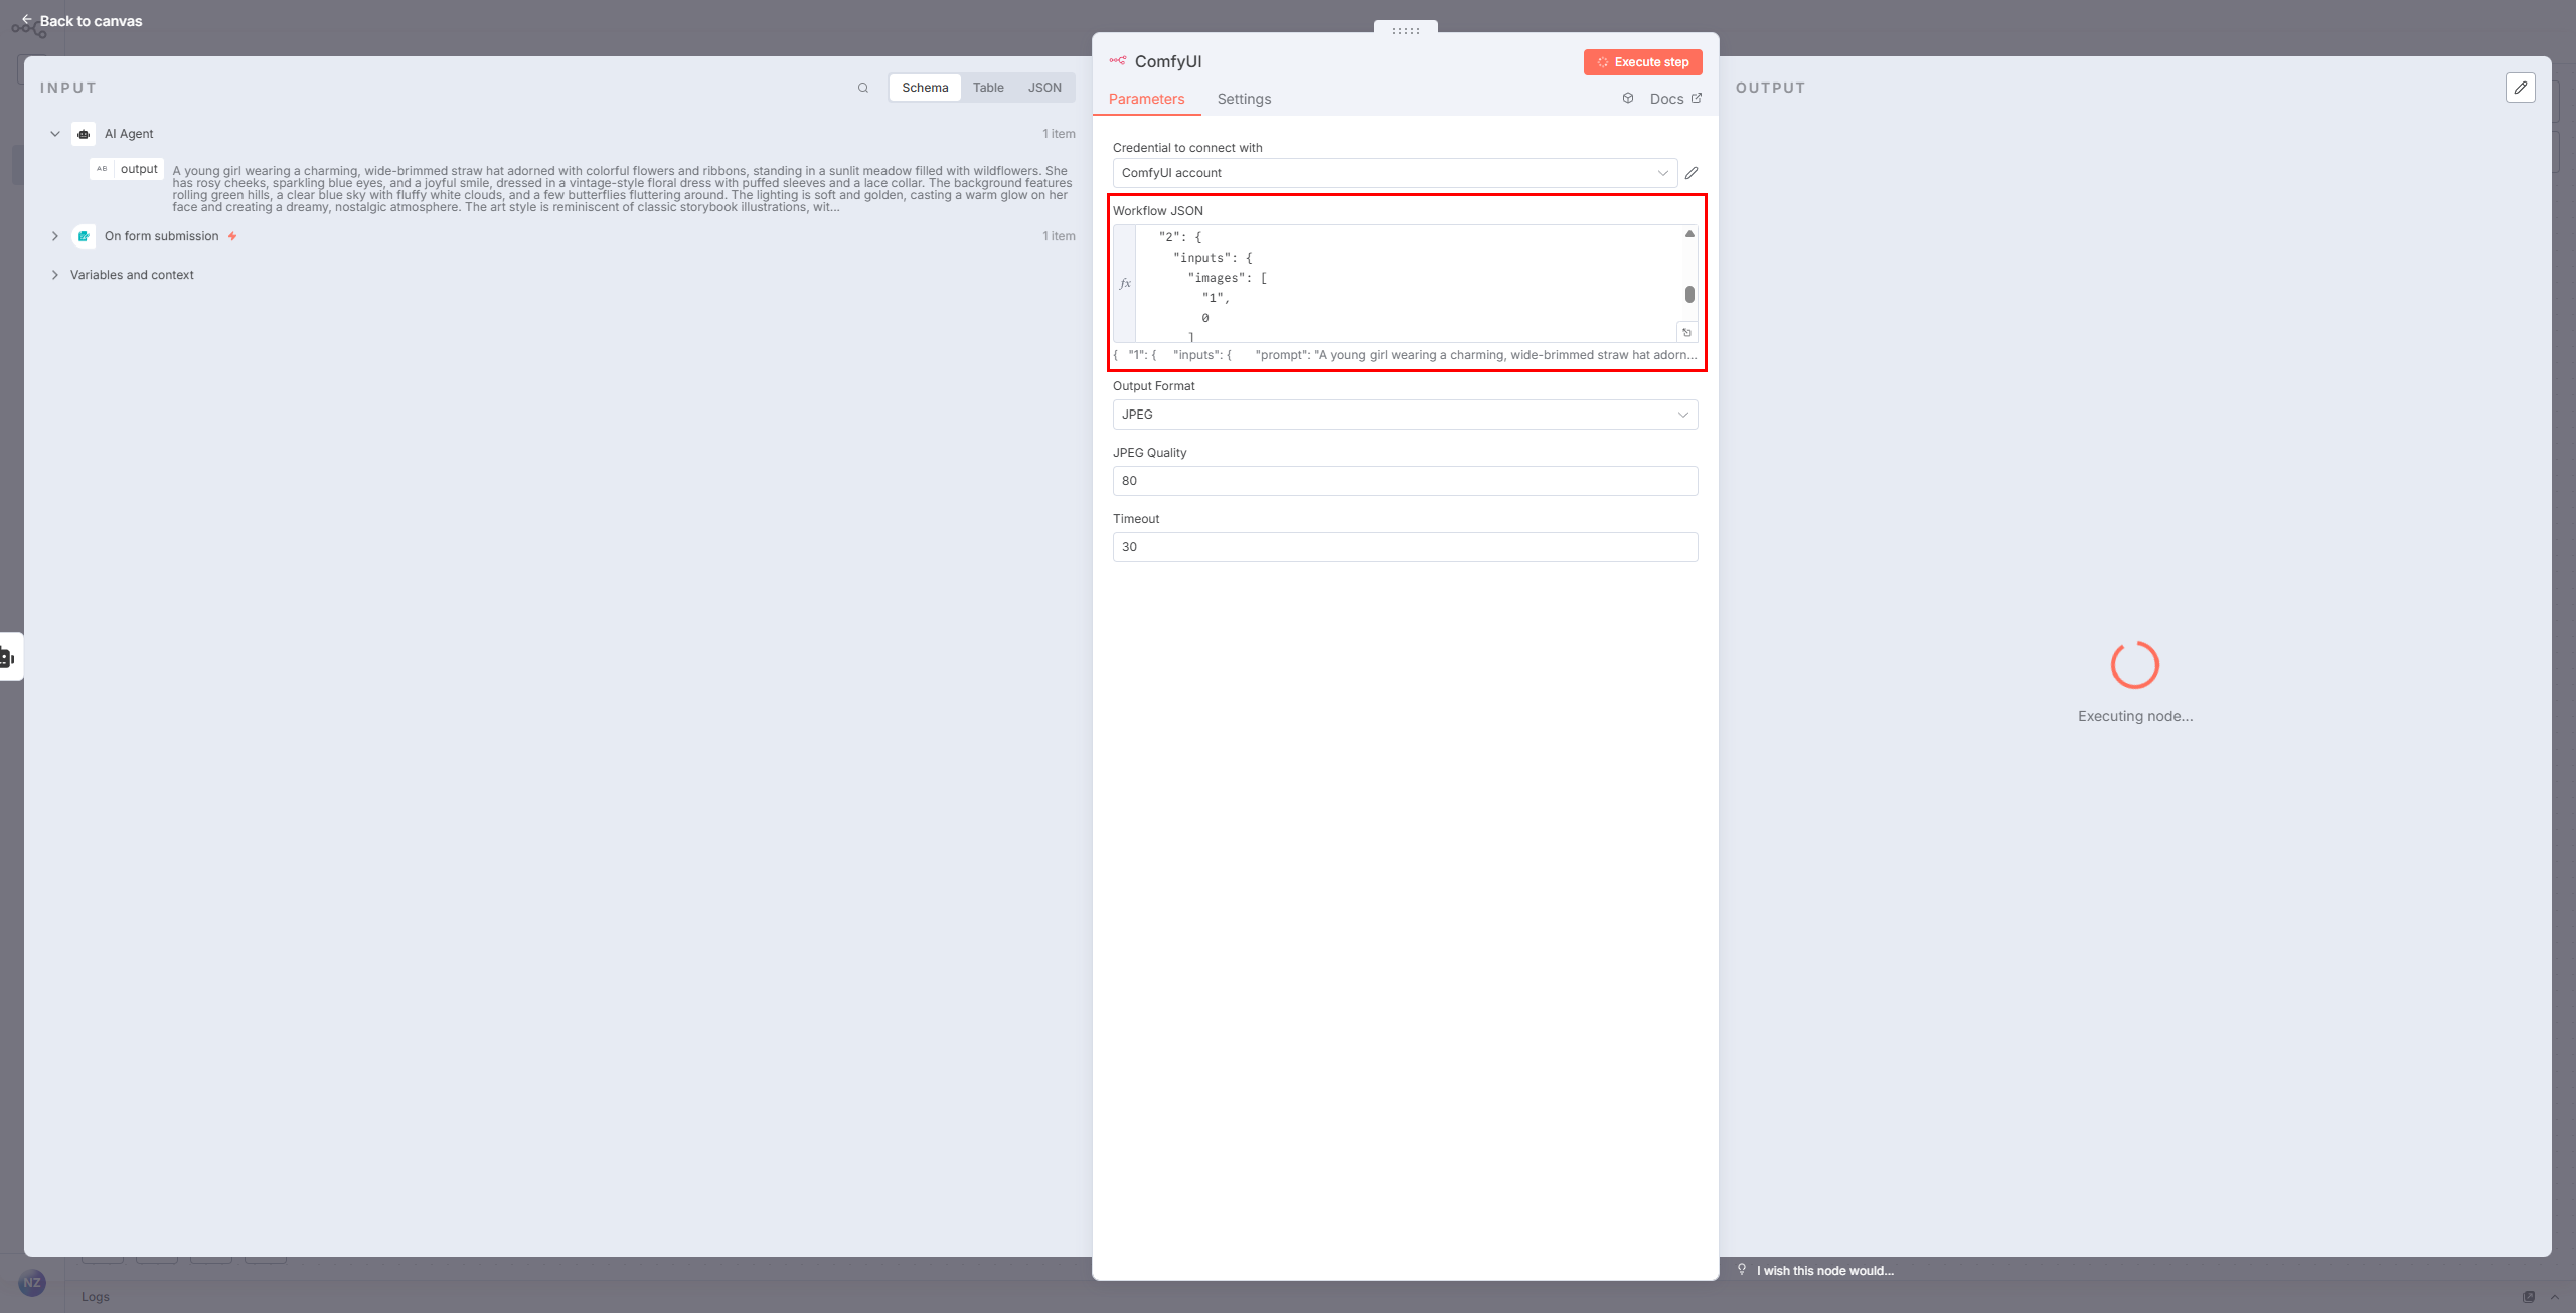The width and height of the screenshot is (2576, 1313).
Task: Click the Workflow JSON resolved preview text
Action: coord(1405,355)
